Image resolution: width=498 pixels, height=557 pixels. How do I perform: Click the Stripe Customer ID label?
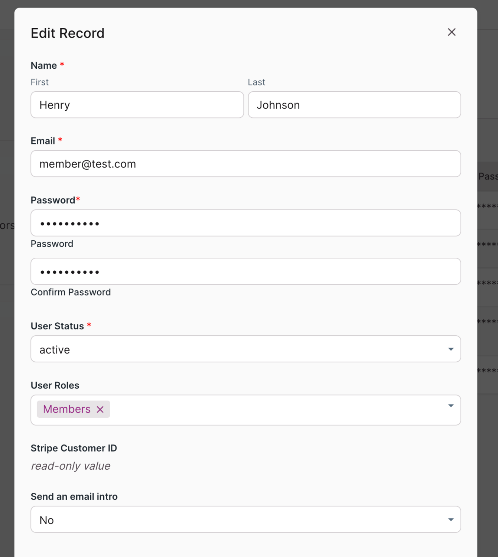tap(74, 448)
